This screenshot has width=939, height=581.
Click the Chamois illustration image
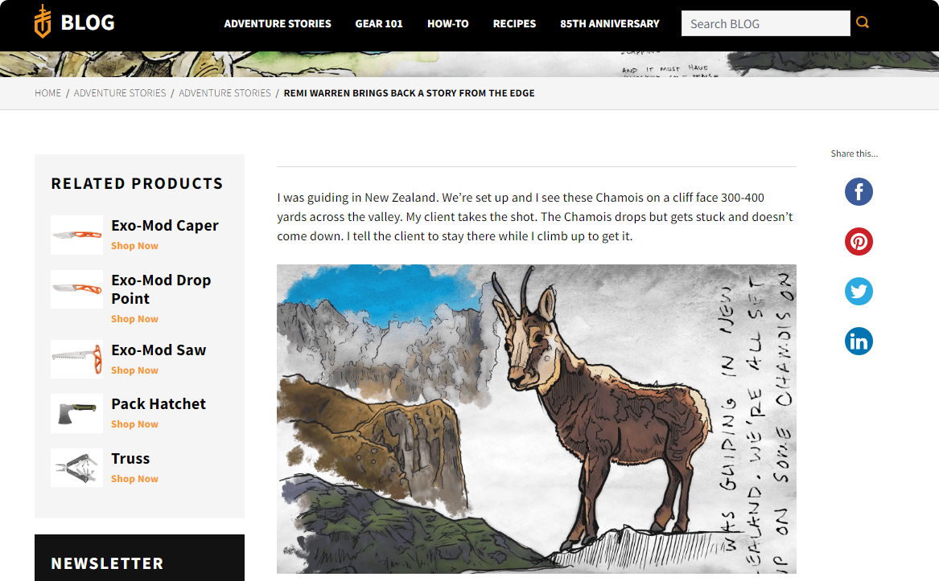[537, 419]
